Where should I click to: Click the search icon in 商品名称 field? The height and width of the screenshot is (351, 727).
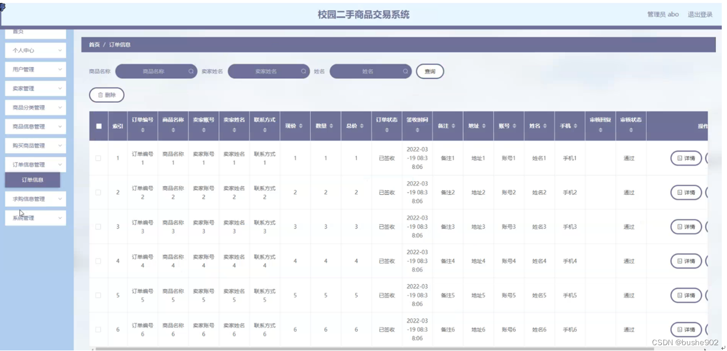coord(191,71)
